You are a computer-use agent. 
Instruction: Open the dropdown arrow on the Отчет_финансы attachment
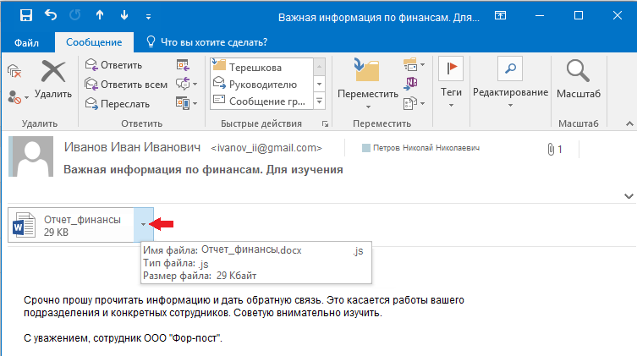coord(144,225)
